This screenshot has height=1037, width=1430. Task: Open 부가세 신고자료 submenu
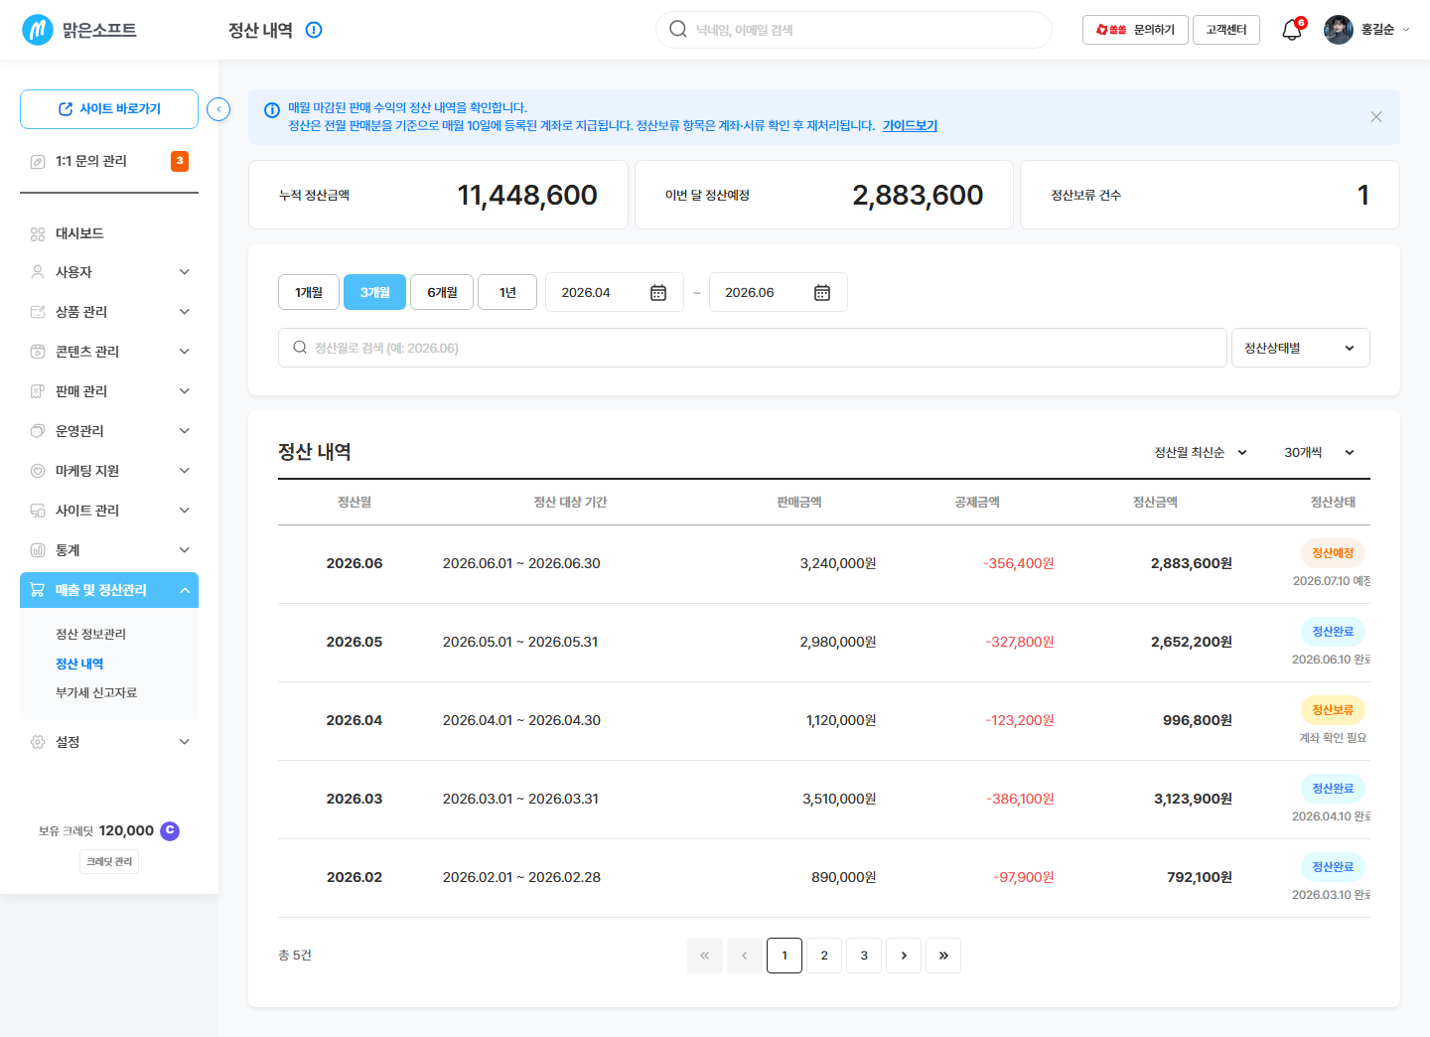pyautogui.click(x=96, y=692)
